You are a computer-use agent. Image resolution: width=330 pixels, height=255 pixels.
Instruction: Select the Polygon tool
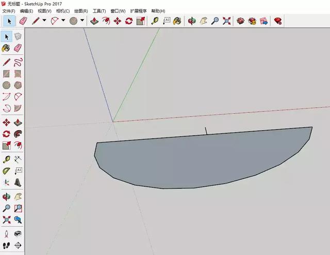pyautogui.click(x=18, y=86)
